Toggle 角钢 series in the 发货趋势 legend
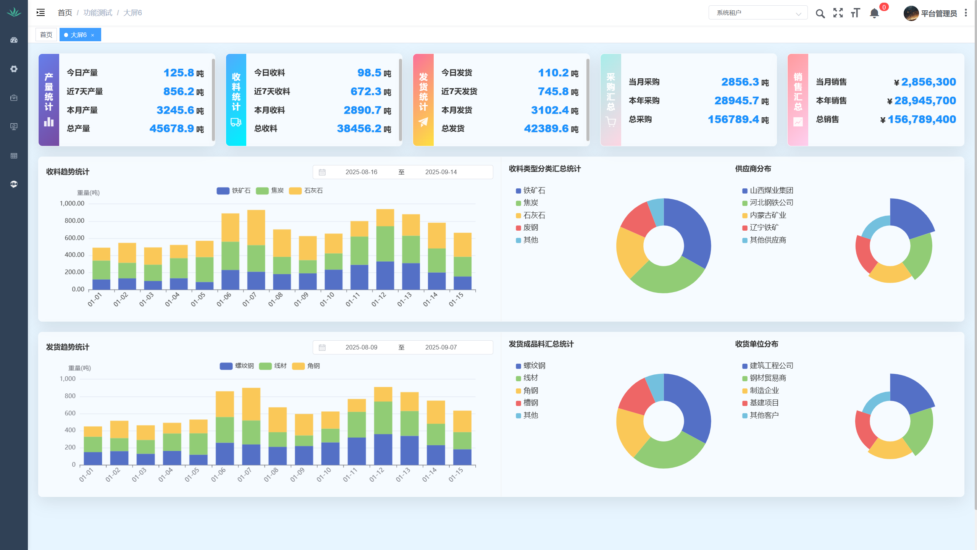This screenshot has height=550, width=977. tap(306, 366)
